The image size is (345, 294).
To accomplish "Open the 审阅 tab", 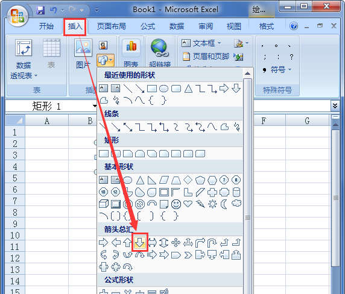I will pos(206,26).
